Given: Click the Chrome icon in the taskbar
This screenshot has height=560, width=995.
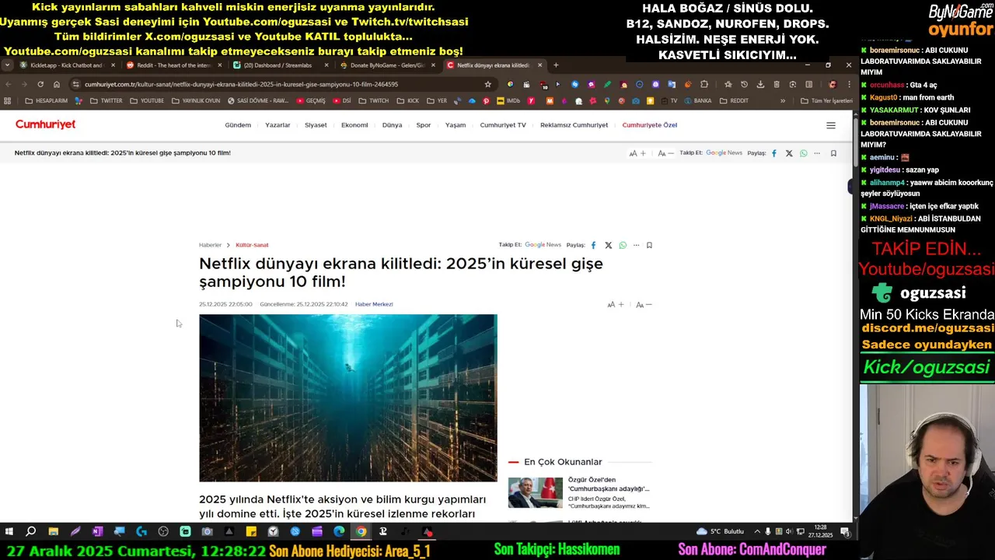Looking at the screenshot, I should click(361, 532).
